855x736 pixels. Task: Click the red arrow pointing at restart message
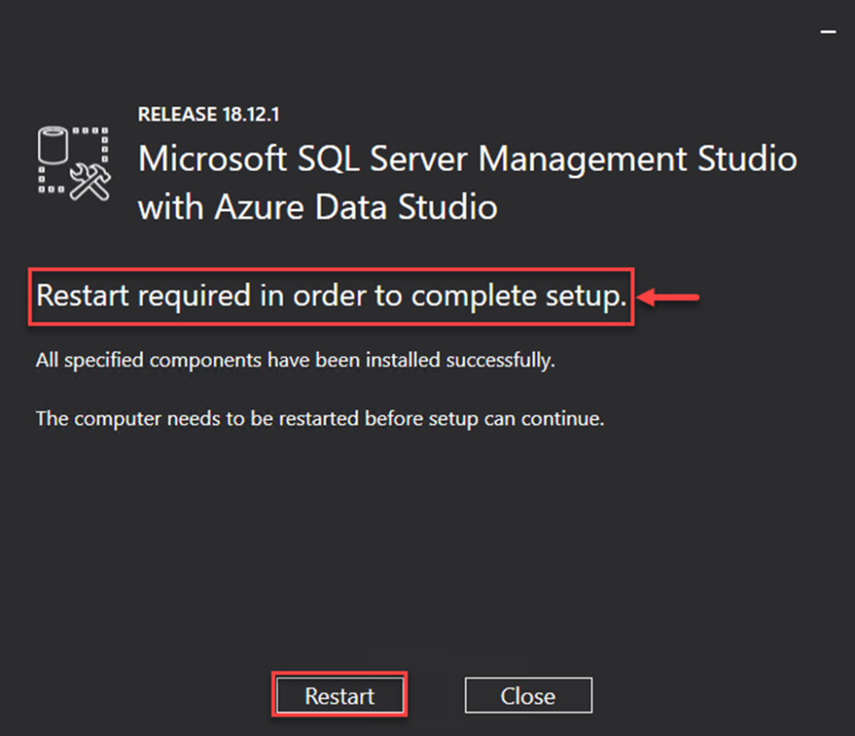pos(668,296)
